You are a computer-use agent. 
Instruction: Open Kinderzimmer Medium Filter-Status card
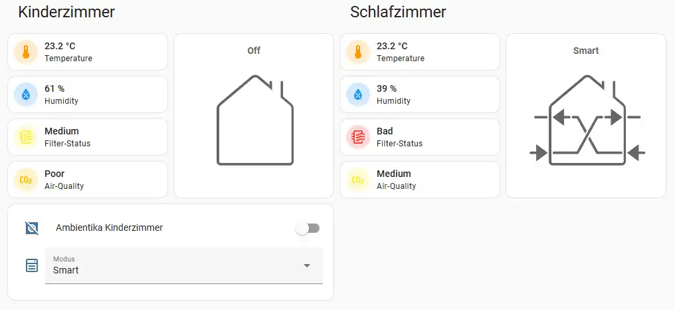tap(100, 137)
